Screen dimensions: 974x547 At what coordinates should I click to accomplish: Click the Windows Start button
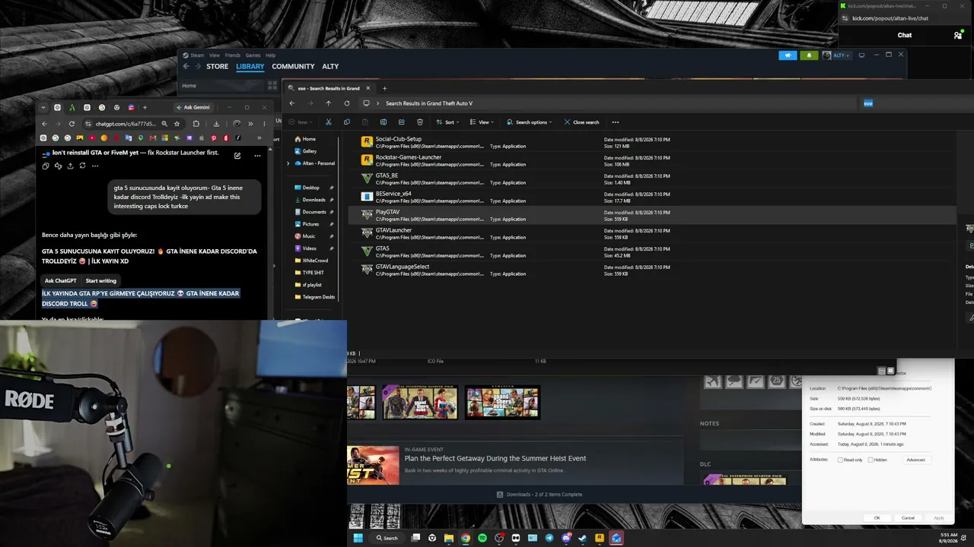pyautogui.click(x=358, y=538)
